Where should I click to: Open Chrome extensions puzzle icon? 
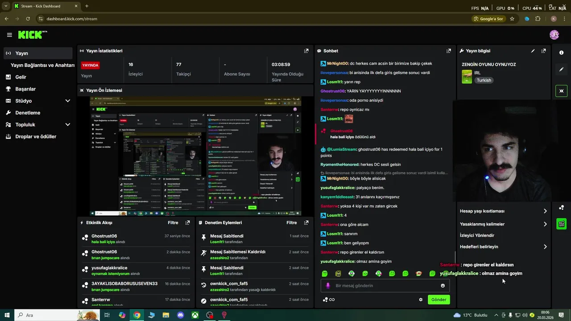coord(538,19)
